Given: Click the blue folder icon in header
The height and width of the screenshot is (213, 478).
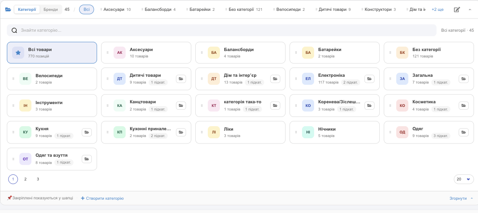Looking at the screenshot, I should [x=8, y=9].
